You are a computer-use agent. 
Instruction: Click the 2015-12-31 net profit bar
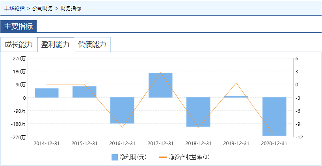tap(84, 92)
